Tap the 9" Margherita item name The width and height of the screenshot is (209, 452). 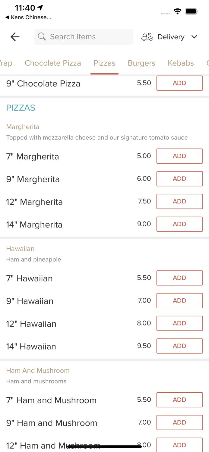click(33, 179)
